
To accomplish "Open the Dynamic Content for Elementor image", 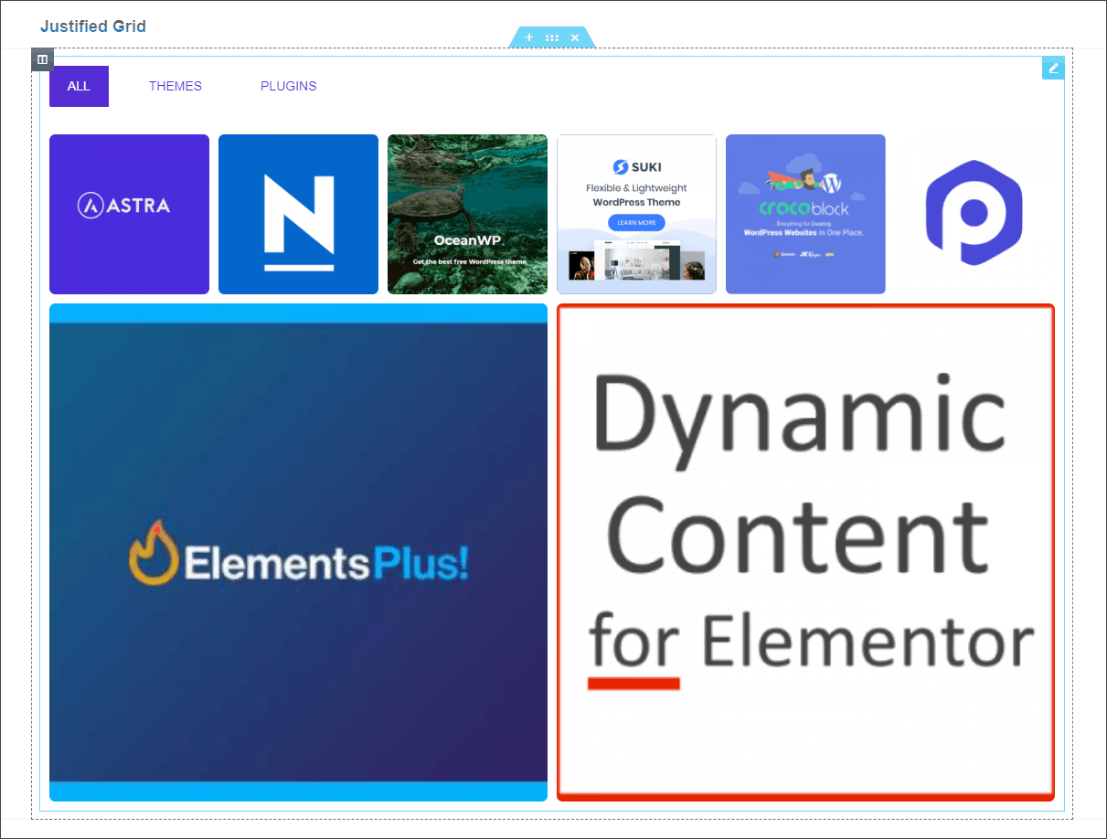I will (805, 552).
